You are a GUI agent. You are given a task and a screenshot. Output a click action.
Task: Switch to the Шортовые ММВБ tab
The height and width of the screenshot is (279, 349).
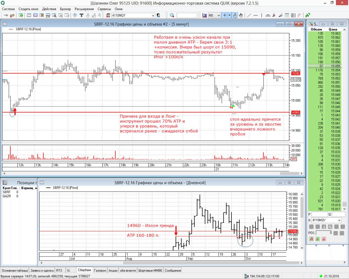(x=150, y=270)
